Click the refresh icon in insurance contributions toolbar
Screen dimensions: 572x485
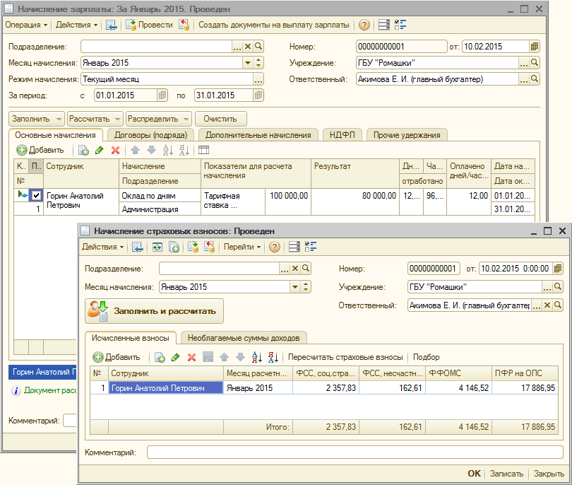tap(157, 247)
